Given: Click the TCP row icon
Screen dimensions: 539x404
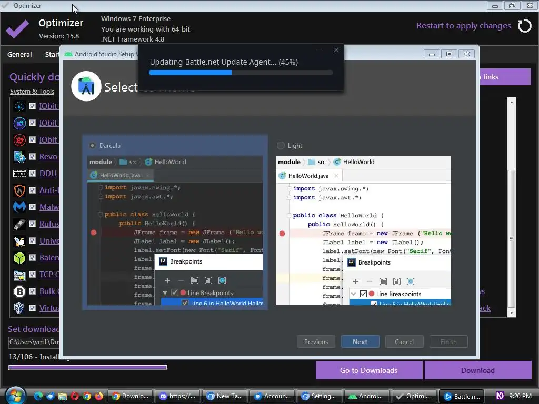Looking at the screenshot, I should pos(19,275).
